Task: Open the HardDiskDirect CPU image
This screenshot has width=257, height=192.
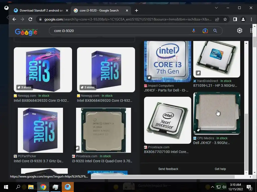Action: pos(217,59)
